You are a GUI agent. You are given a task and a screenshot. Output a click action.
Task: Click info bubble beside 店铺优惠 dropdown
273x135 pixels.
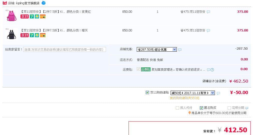coord(180,50)
